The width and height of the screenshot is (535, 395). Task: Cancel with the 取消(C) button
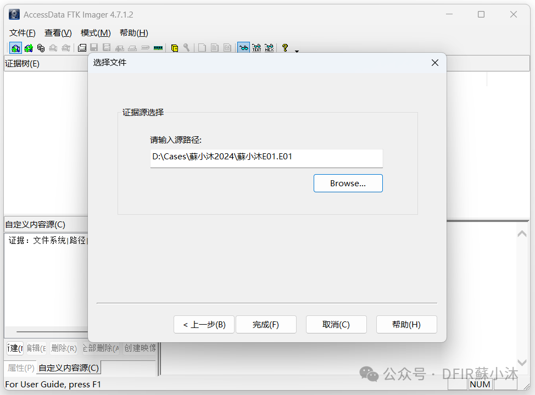pyautogui.click(x=336, y=324)
